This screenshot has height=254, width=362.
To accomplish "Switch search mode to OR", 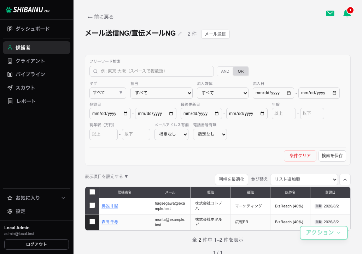I will pyautogui.click(x=240, y=72).
